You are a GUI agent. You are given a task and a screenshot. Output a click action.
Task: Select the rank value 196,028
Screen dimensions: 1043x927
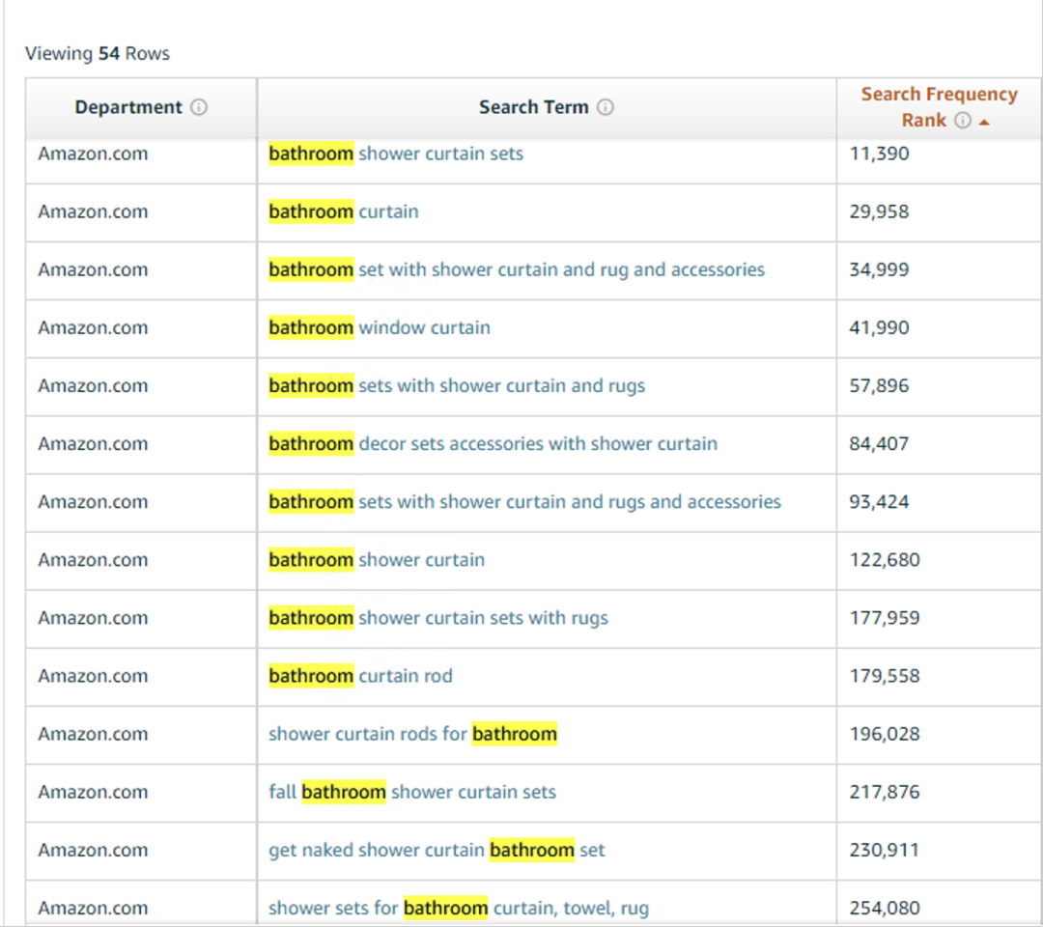coord(885,734)
